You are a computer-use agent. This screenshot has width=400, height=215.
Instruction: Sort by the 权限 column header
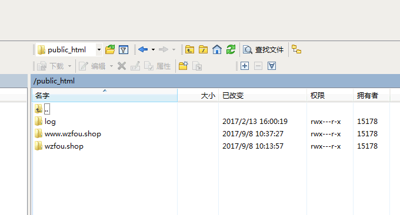(330, 96)
